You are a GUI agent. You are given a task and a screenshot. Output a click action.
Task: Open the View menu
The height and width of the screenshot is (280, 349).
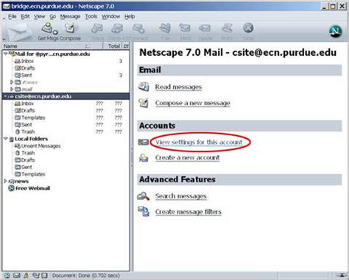tap(40, 17)
